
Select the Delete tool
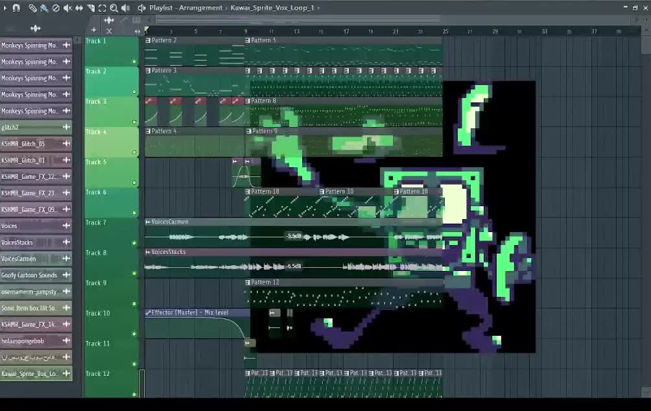(56, 8)
